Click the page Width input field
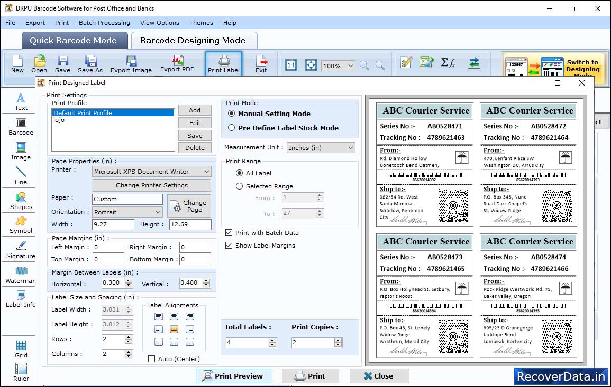 [113, 224]
